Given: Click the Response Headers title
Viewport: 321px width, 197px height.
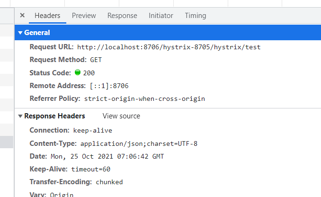Looking at the screenshot, I should coord(54,116).
